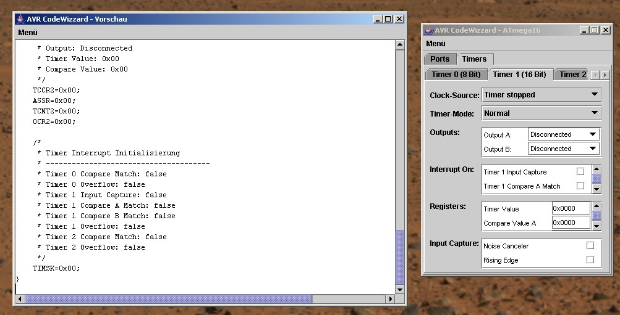Click Registers list scroll down arrow

pos(597,226)
